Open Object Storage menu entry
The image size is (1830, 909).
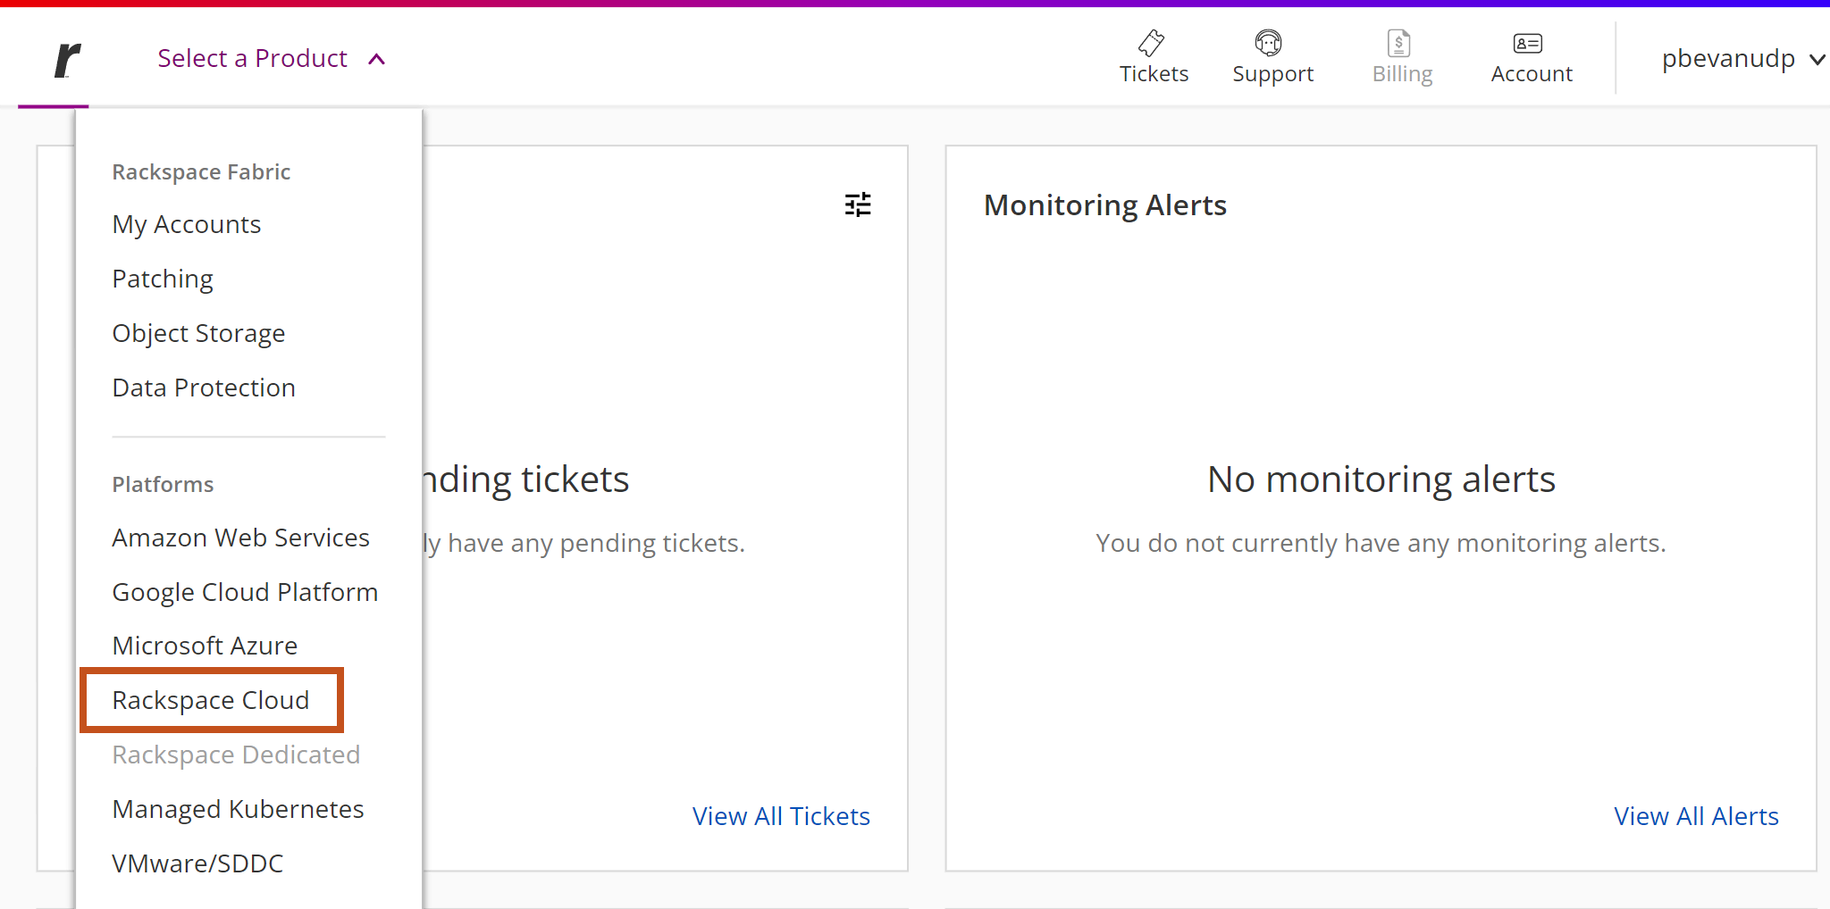tap(198, 333)
